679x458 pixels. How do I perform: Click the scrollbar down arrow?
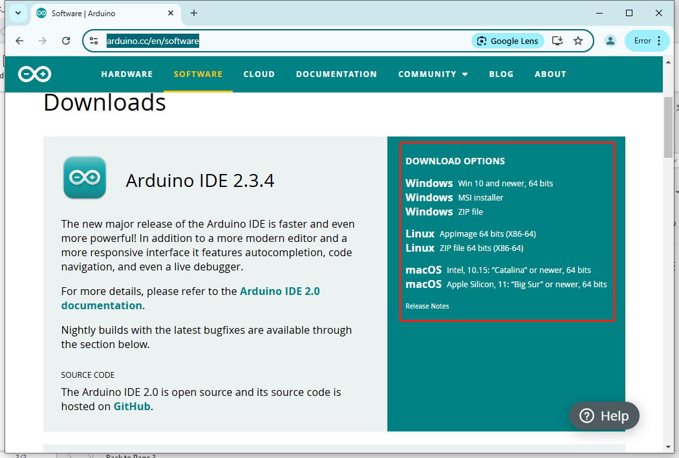click(668, 447)
